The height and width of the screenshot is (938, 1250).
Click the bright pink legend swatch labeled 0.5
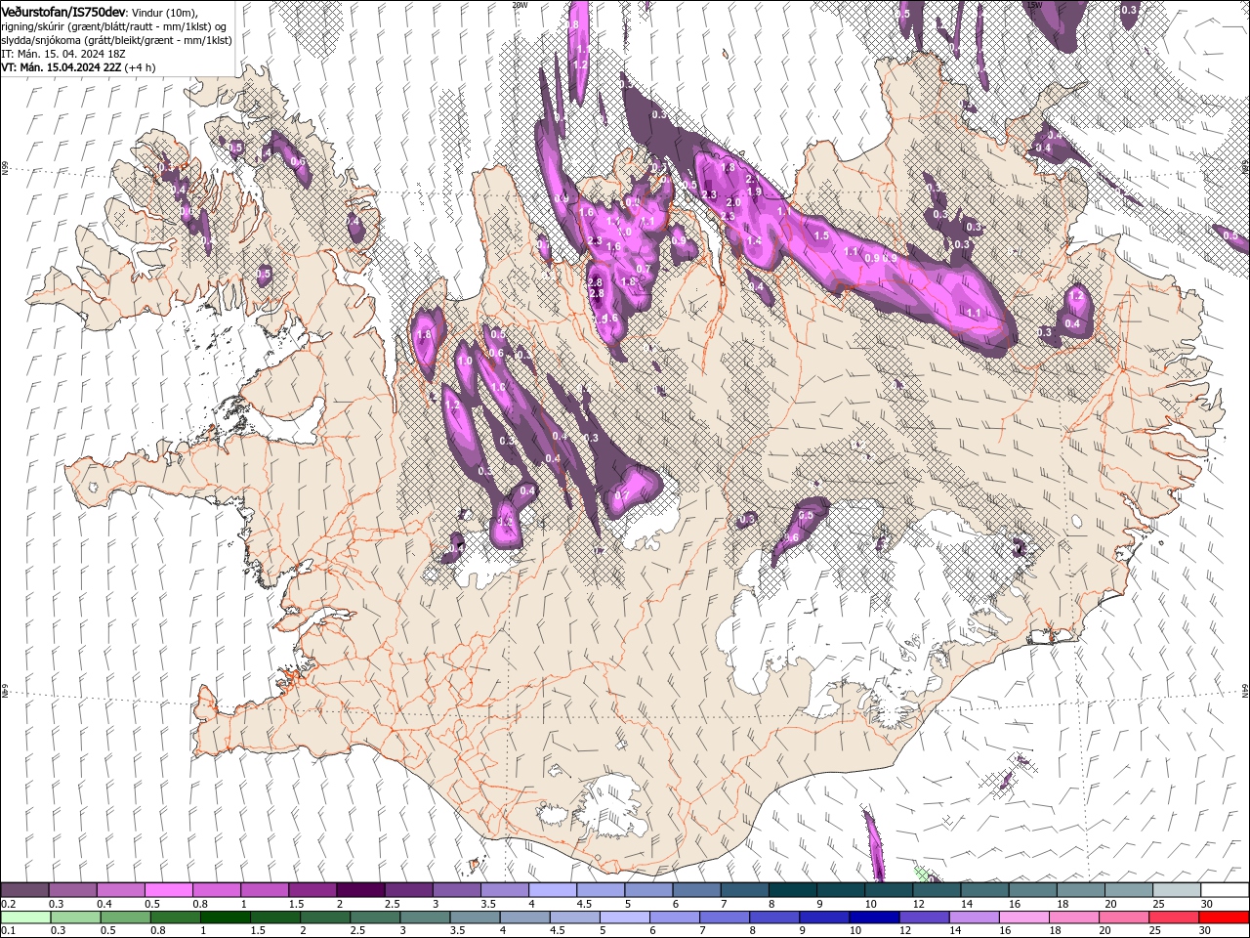pyautogui.click(x=168, y=889)
